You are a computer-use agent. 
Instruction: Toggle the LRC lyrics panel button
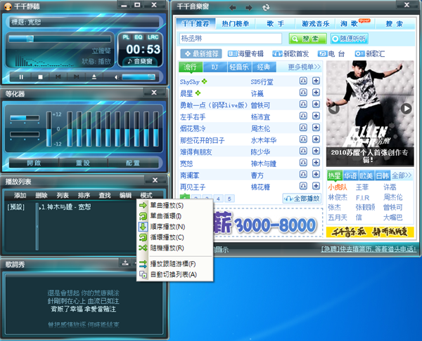point(154,36)
